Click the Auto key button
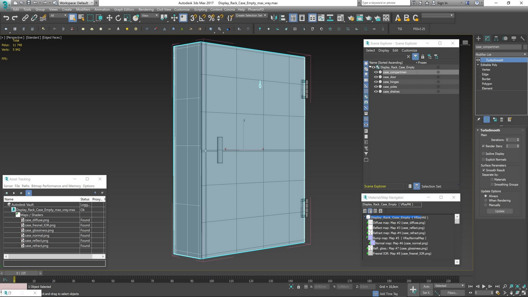This screenshot has height=297, width=528. pyautogui.click(x=426, y=286)
